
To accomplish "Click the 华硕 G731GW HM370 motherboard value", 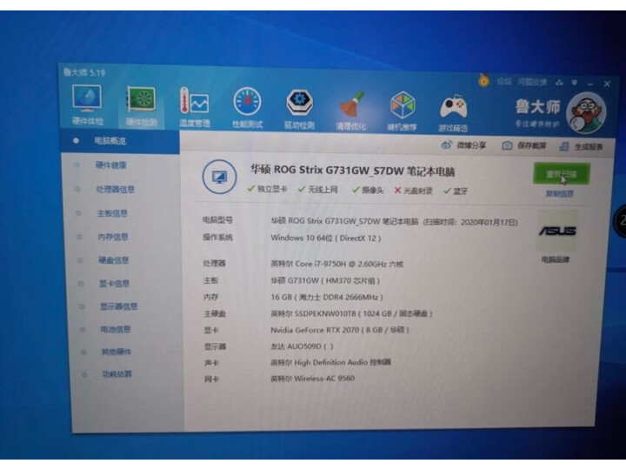I will click(x=325, y=280).
